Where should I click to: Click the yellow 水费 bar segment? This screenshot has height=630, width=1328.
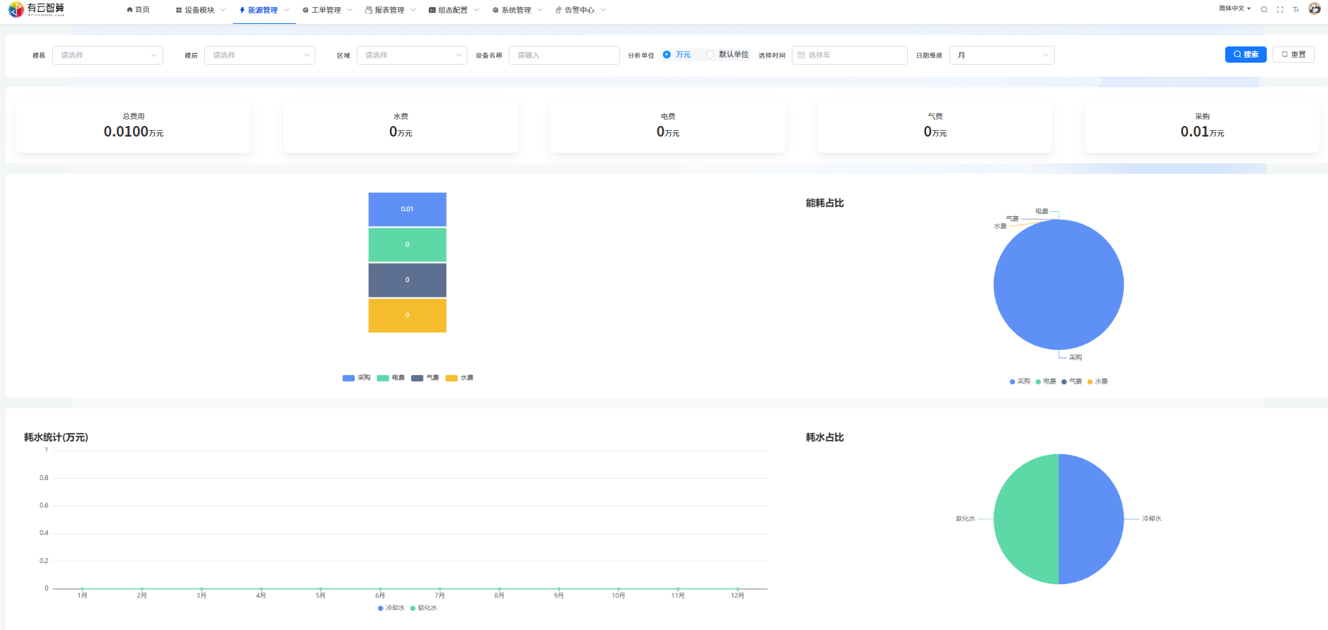407,315
